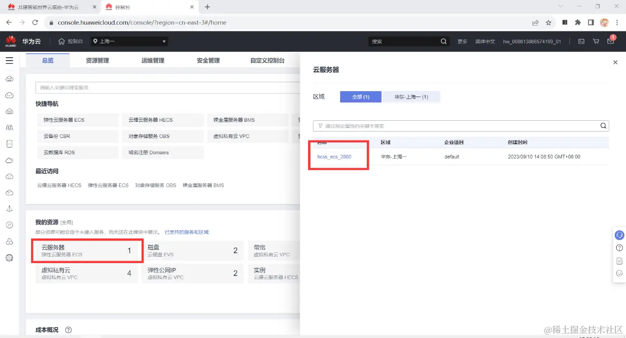
Task: Open the account hw_008613866574199_01 menu
Action: [x=532, y=41]
